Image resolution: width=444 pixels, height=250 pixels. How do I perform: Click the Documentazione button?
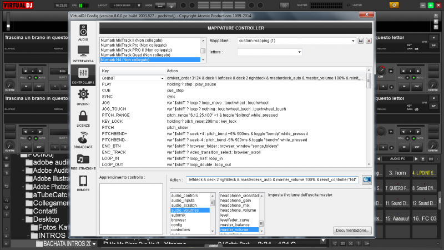coord(352,230)
